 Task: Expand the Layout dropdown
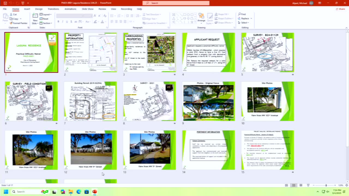[46, 14]
